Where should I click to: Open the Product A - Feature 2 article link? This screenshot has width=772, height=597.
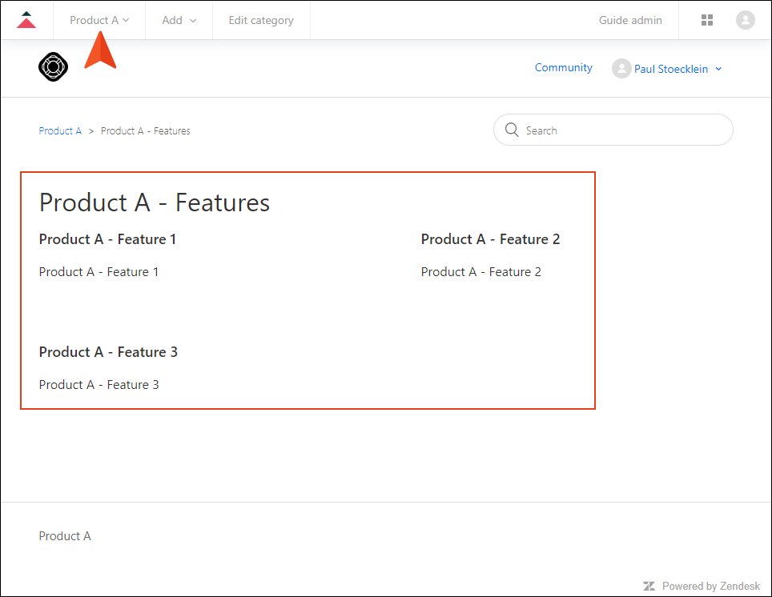click(x=481, y=272)
